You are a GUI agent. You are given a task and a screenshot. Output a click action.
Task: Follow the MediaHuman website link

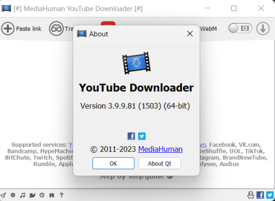click(x=160, y=149)
